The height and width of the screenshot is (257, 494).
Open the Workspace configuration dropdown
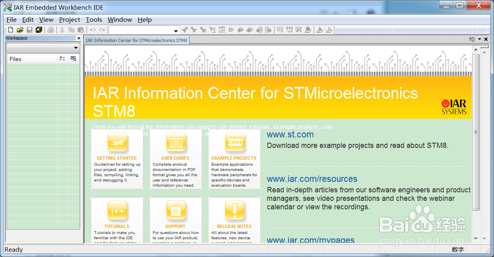click(76, 48)
